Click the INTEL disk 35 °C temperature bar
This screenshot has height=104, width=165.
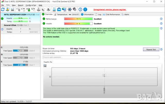(21, 21)
